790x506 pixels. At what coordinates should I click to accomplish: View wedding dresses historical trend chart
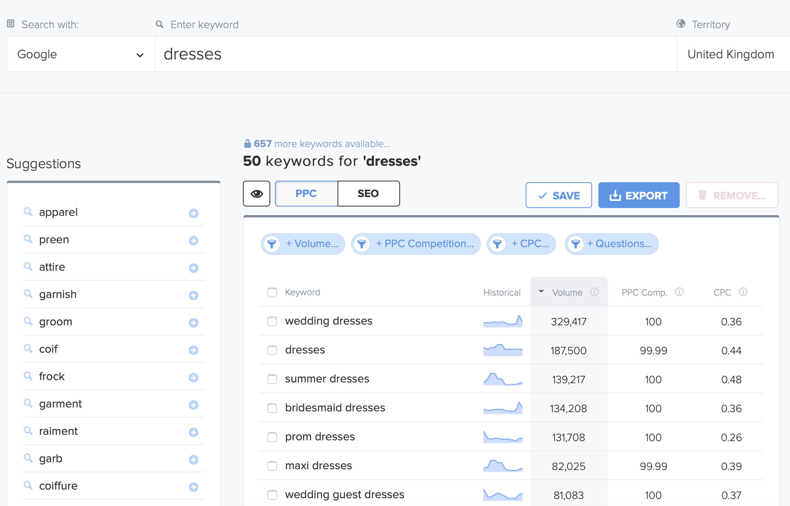pyautogui.click(x=503, y=321)
